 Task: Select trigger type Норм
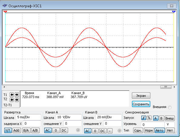coord(149,130)
